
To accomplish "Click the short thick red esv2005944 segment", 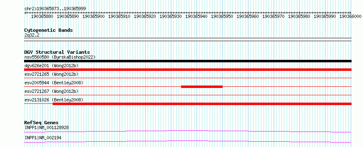I will click(x=202, y=87).
